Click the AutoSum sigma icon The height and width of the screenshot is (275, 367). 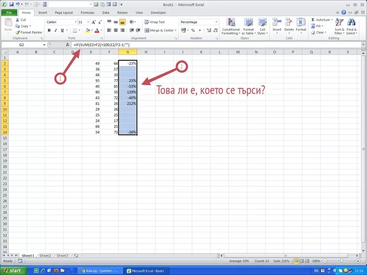click(313, 20)
